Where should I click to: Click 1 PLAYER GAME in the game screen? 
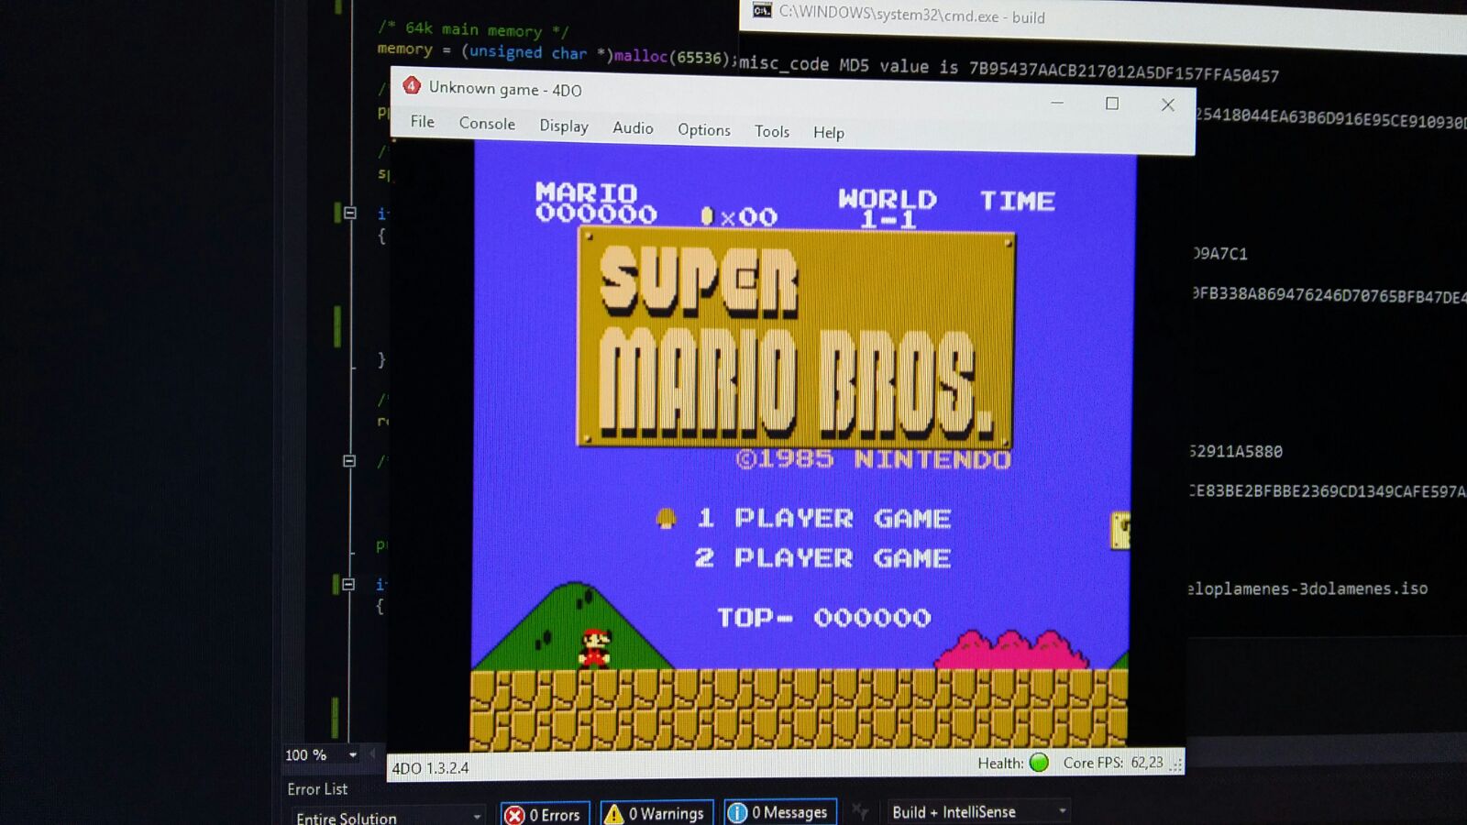[823, 518]
